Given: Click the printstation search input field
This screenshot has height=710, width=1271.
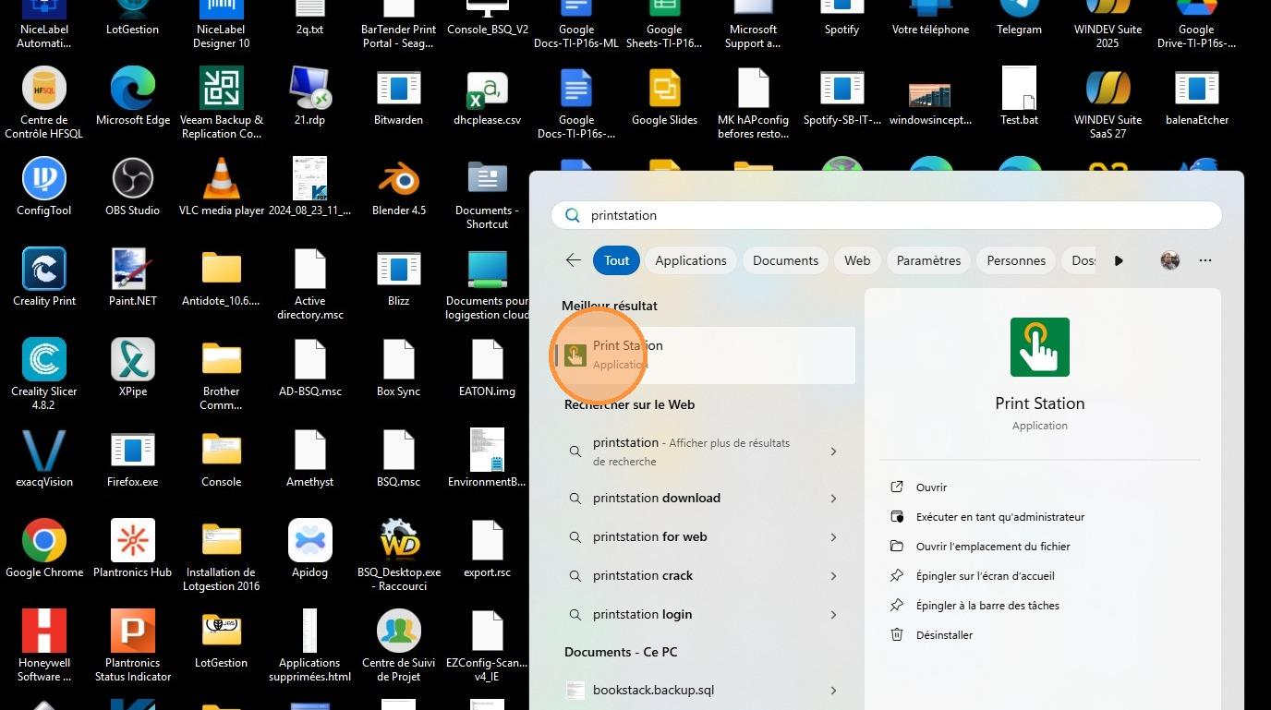Looking at the screenshot, I should tap(887, 215).
